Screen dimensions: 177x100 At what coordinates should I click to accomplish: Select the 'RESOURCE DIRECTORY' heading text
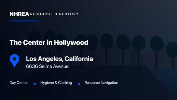[54, 14]
